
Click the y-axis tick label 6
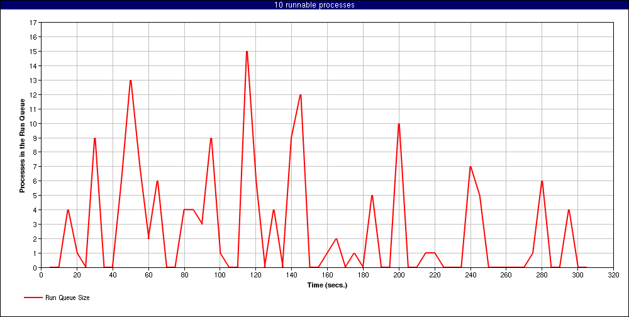click(35, 181)
